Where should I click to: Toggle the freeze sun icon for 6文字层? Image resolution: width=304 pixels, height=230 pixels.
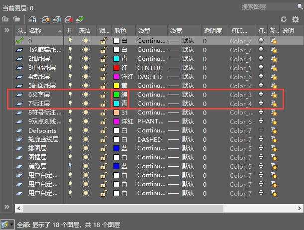pos(85,95)
